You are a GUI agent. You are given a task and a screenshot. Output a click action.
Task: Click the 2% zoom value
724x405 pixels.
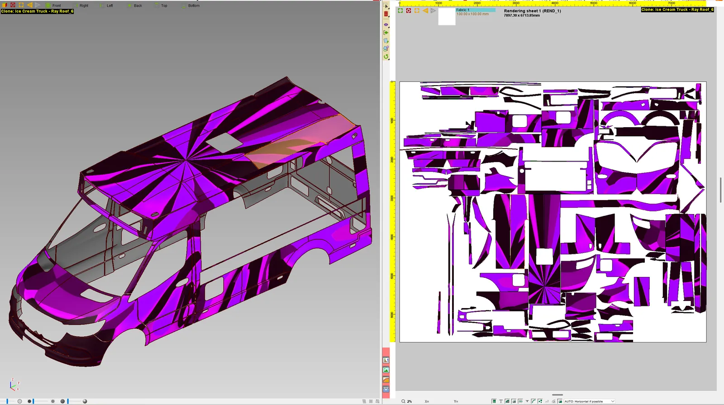pos(410,401)
